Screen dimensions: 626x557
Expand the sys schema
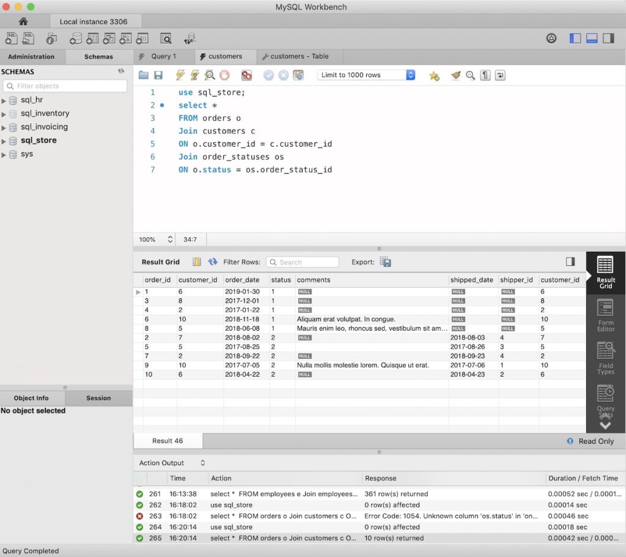point(4,155)
